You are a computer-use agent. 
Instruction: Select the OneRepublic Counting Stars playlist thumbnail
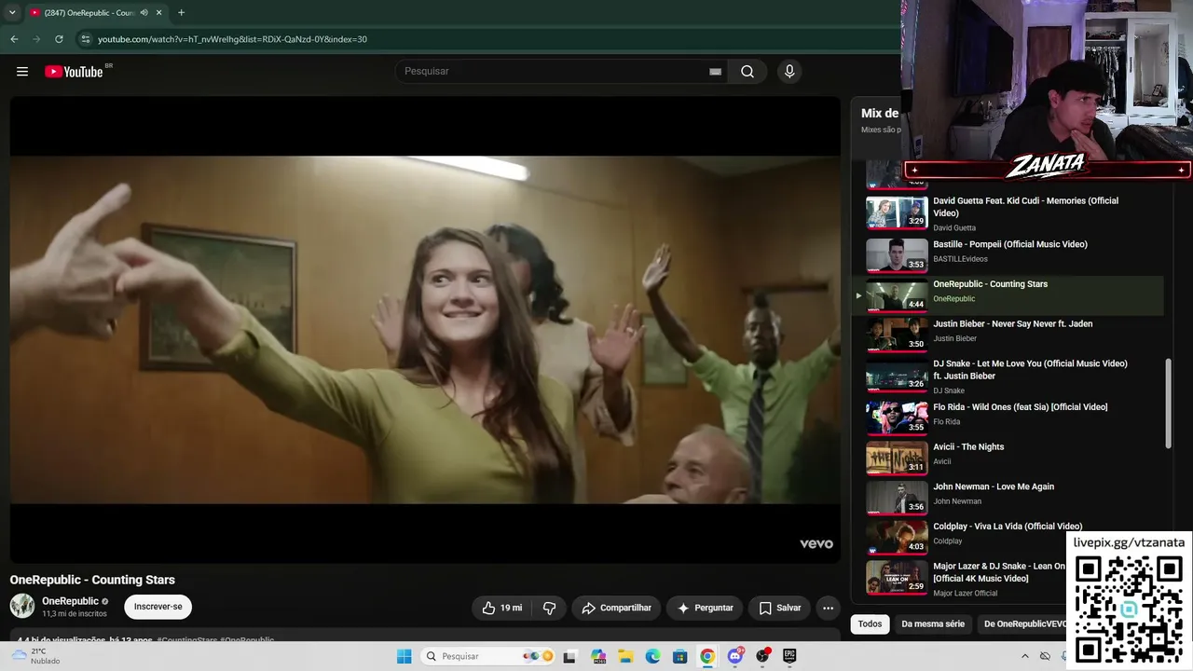point(897,294)
